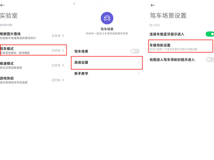Choose the 极速模式 label

tap(7, 63)
